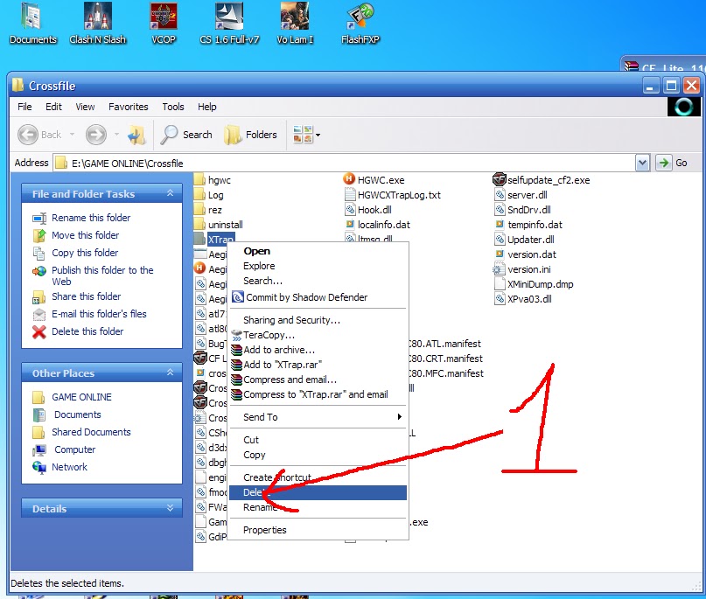Click the Forward navigation arrow
Screen dimensions: 706x599
pyautogui.click(x=96, y=135)
